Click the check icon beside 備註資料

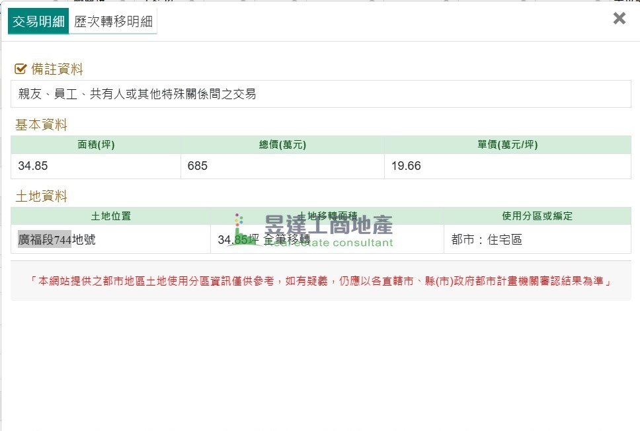(x=20, y=69)
